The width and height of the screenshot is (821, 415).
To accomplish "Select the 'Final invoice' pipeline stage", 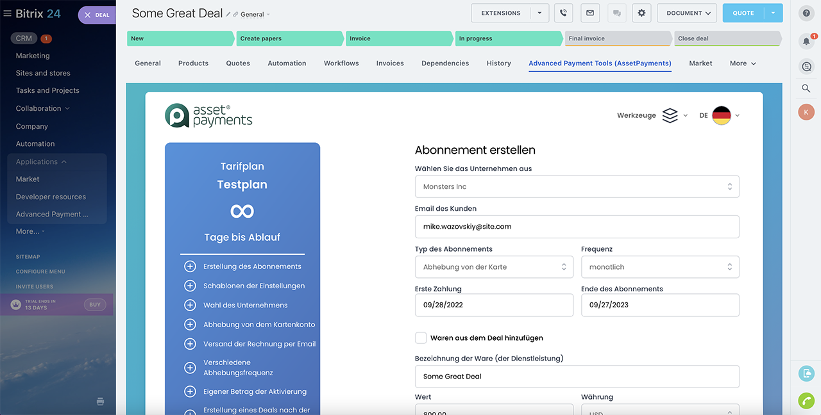I will [x=618, y=38].
